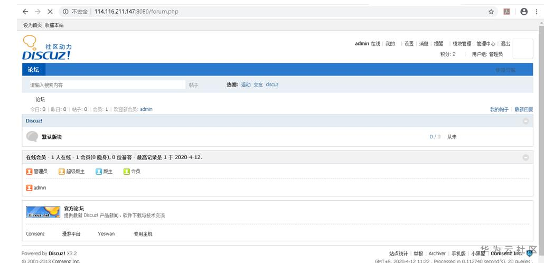Image resolution: width=544 pixels, height=263 pixels.
Task: Click the 超级版主 yellow legend icon
Action: tap(62, 171)
